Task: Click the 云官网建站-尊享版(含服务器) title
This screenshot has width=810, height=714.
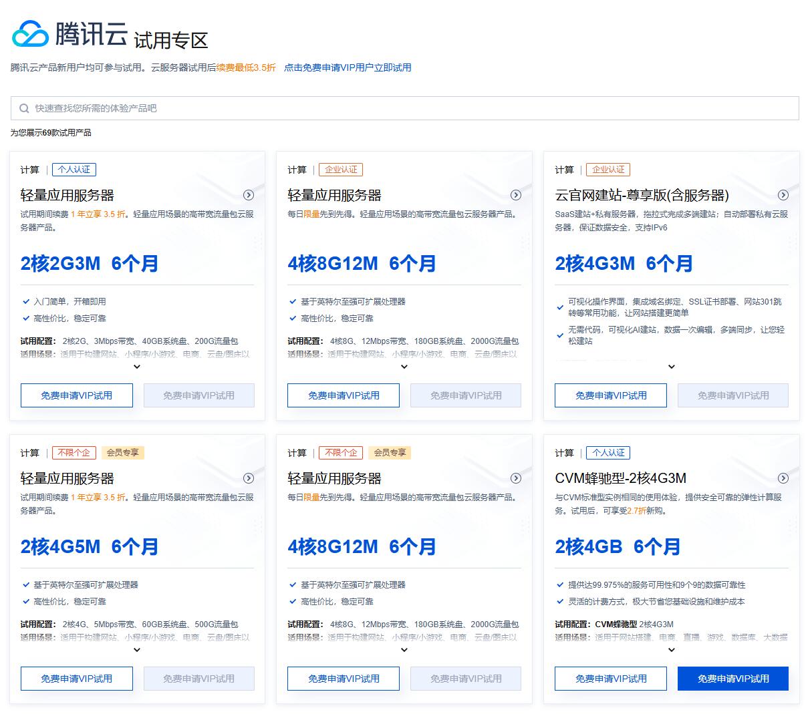Action: pyautogui.click(x=642, y=195)
